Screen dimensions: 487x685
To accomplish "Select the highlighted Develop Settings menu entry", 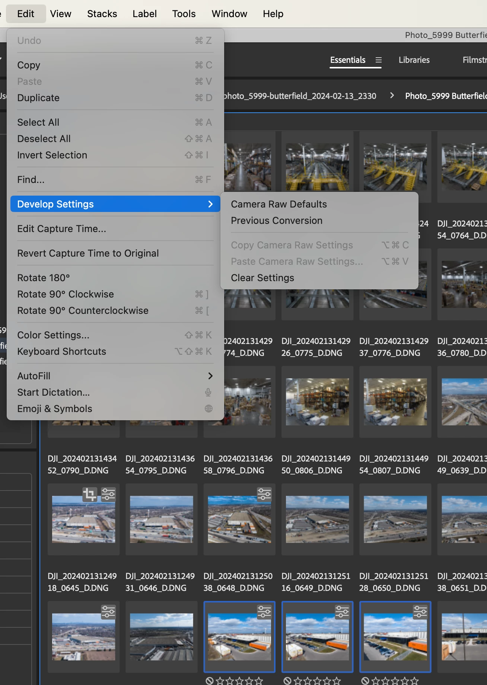I will pyautogui.click(x=115, y=204).
